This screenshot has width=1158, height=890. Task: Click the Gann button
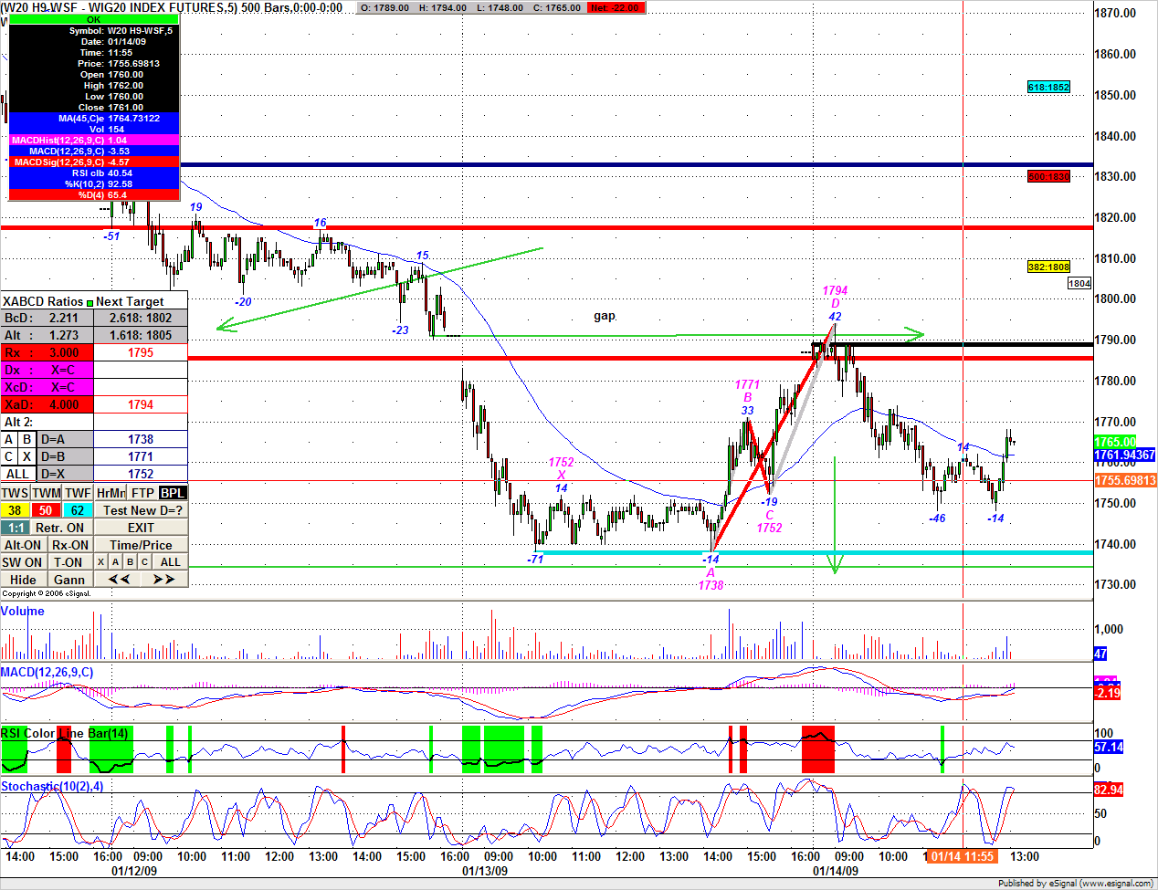point(70,580)
